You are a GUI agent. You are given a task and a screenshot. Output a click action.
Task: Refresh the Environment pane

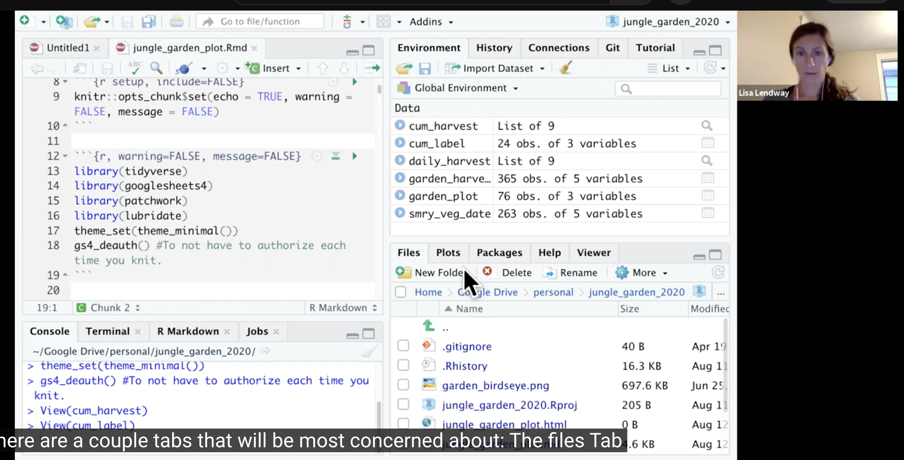coord(710,67)
